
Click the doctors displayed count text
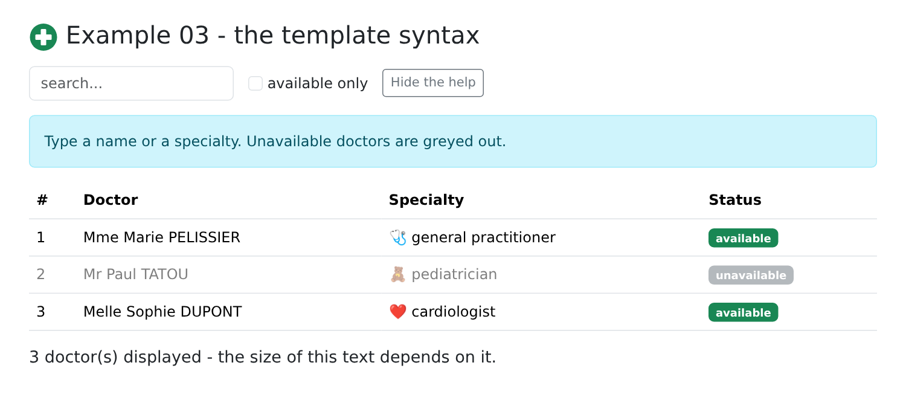point(263,357)
